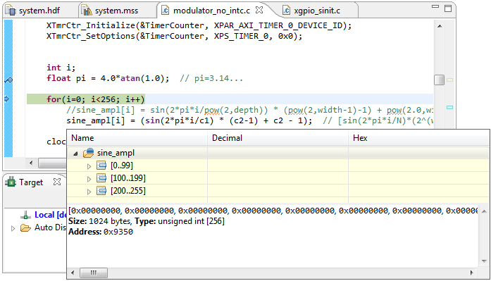Viewport: 491px width, 281px height.
Task: Click the [200..255] array partition icon
Action: 101,191
